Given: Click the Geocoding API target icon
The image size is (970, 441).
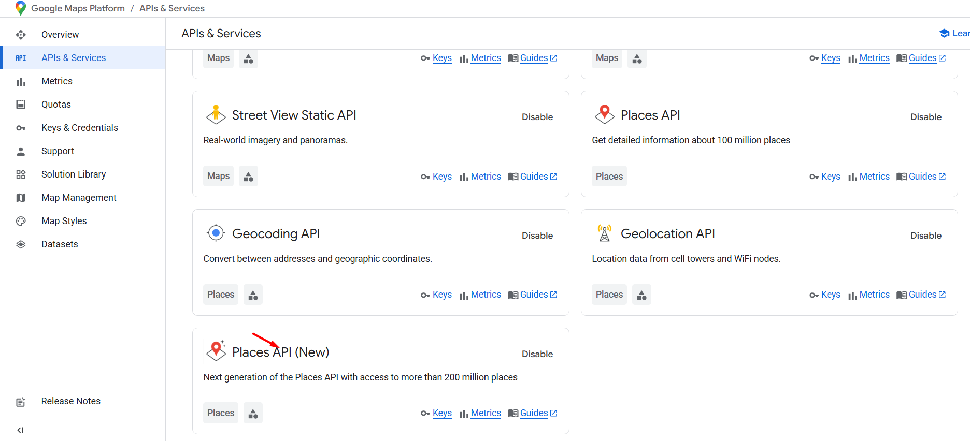Looking at the screenshot, I should pos(216,233).
